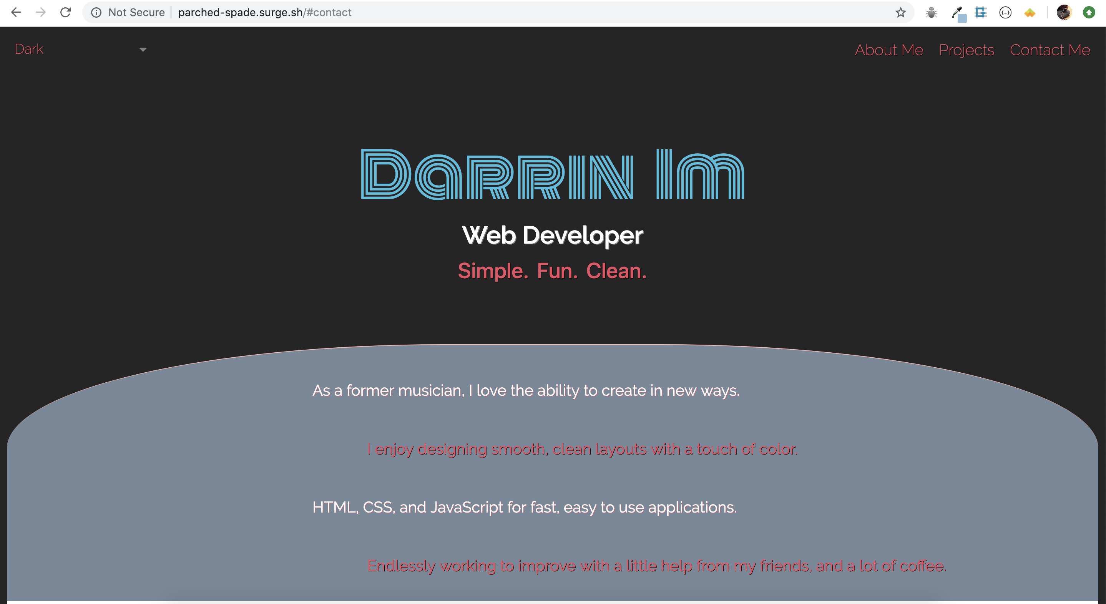This screenshot has width=1106, height=604.
Task: Open the blue grid ruler extension
Action: [980, 12]
